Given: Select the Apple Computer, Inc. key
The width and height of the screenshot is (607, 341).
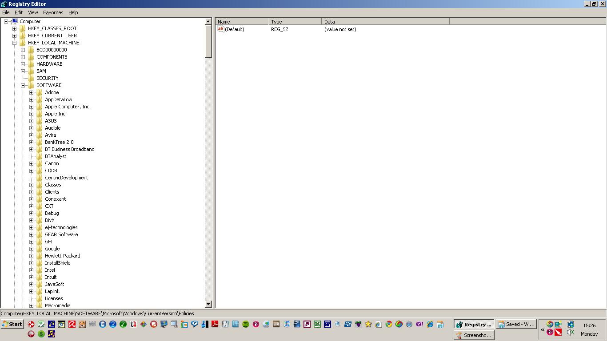Looking at the screenshot, I should [68, 107].
